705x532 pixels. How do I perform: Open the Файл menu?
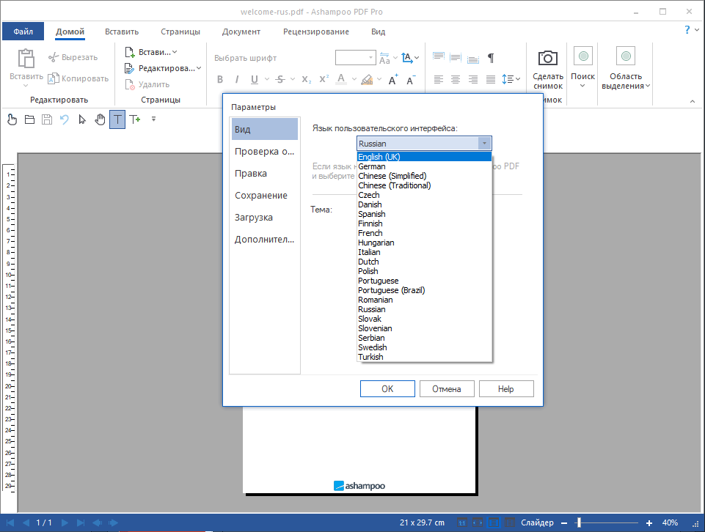click(23, 32)
